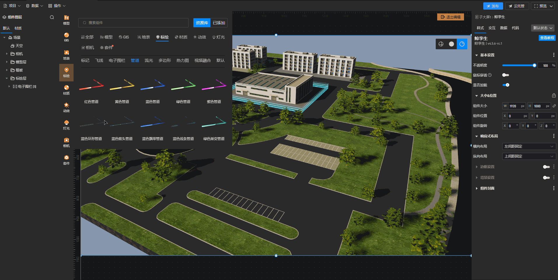Click the lock icon beside 大小&位置
558x280 pixels.
pyautogui.click(x=554, y=96)
